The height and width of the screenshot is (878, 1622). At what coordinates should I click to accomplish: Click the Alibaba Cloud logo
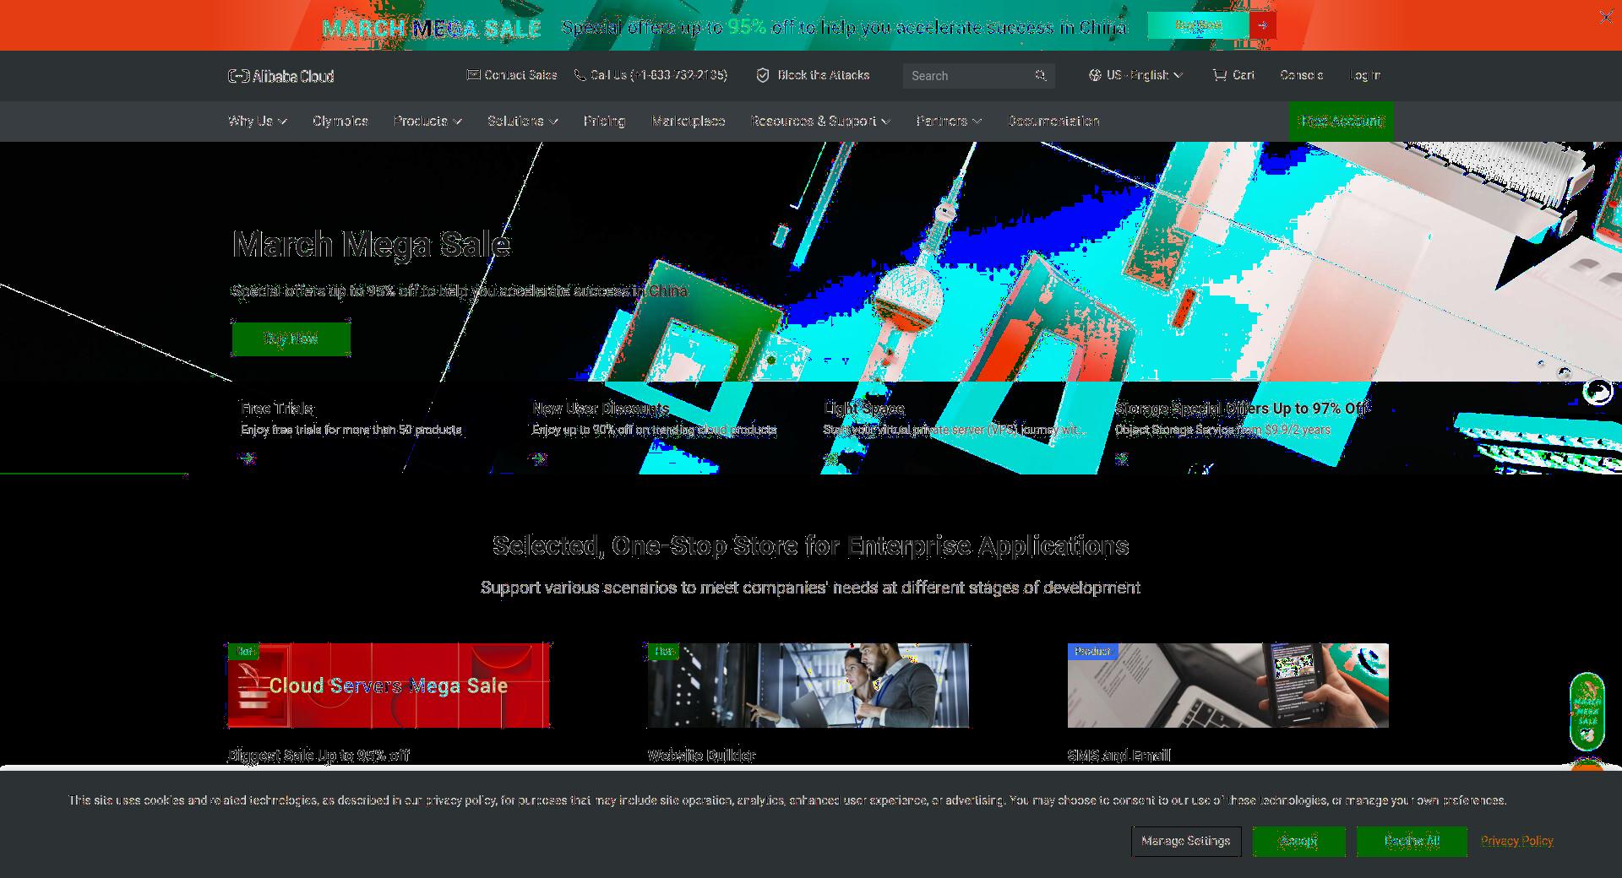(281, 76)
